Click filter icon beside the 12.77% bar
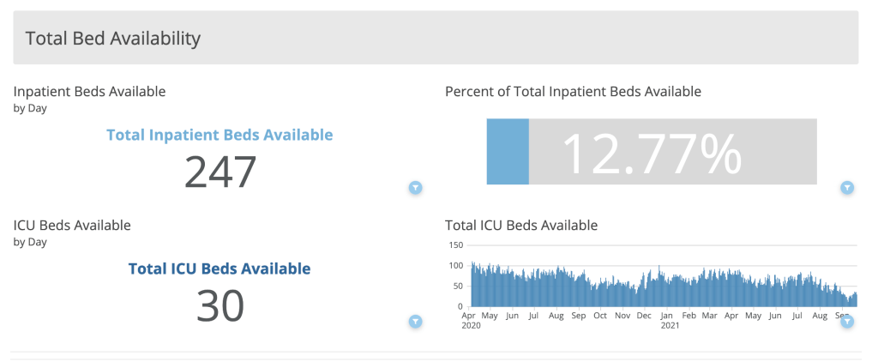The width and height of the screenshot is (878, 362). pyautogui.click(x=847, y=188)
